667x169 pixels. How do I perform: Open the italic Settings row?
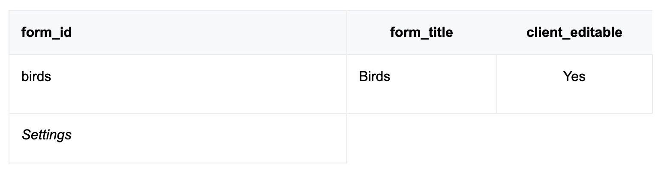(178, 138)
